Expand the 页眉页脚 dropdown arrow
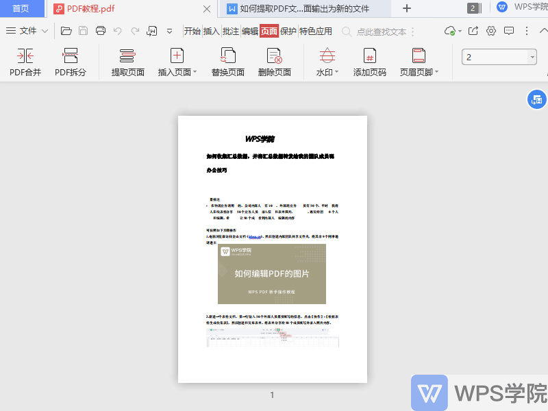Viewport: 548px width, 411px height. coord(437,72)
